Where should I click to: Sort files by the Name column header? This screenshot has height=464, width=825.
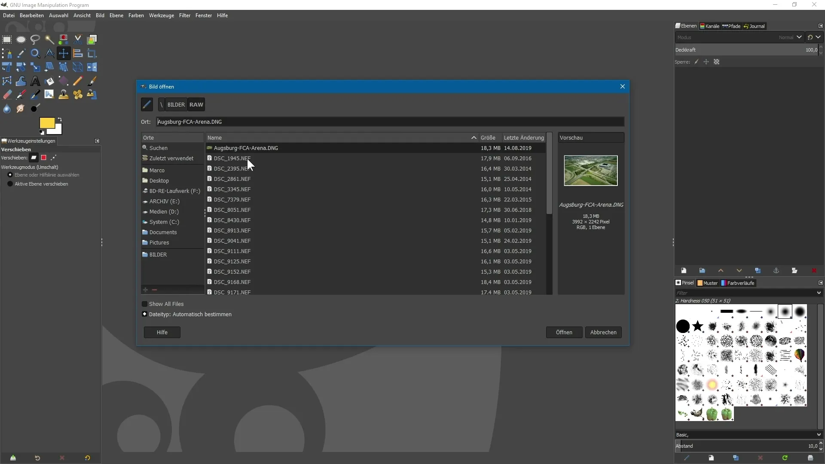pos(342,137)
